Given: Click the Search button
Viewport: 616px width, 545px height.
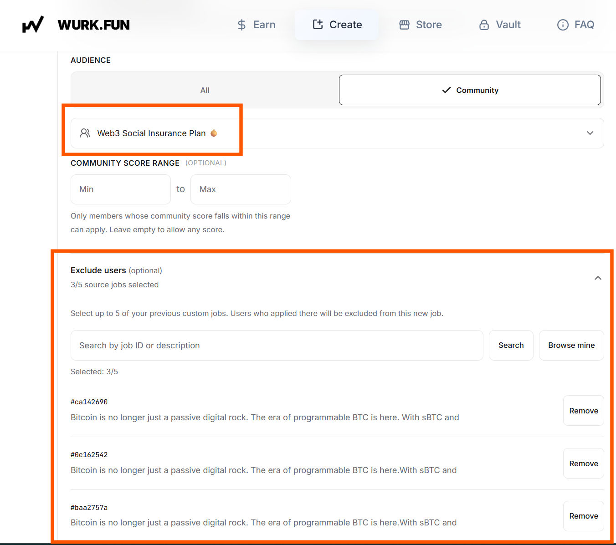Looking at the screenshot, I should (511, 345).
